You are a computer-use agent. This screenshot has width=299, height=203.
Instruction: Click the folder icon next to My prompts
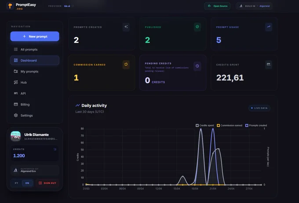pos(16,71)
